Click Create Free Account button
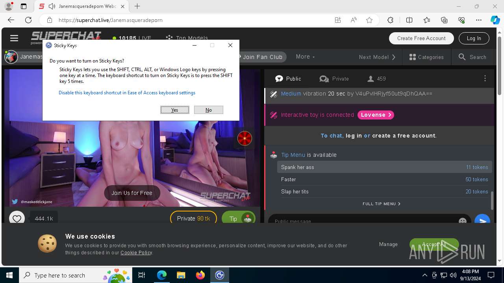Image resolution: width=504 pixels, height=283 pixels. (x=421, y=38)
